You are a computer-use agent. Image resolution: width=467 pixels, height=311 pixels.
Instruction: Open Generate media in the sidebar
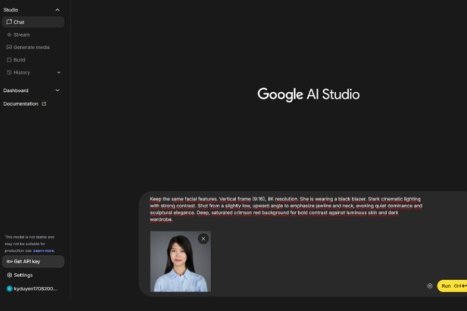coord(31,47)
